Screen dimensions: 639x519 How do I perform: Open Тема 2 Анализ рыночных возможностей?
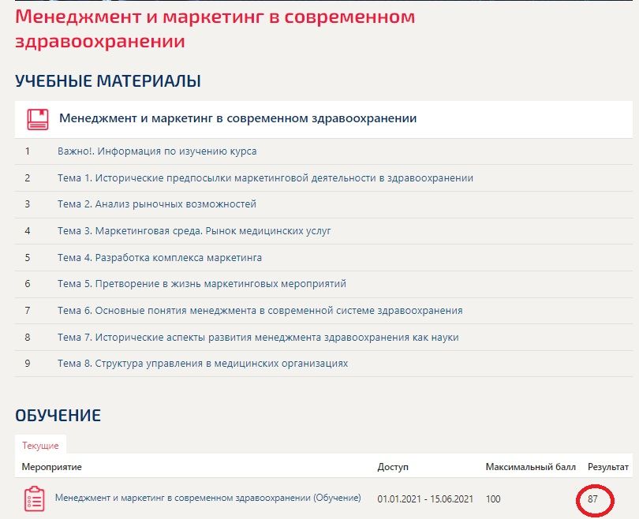(x=157, y=204)
